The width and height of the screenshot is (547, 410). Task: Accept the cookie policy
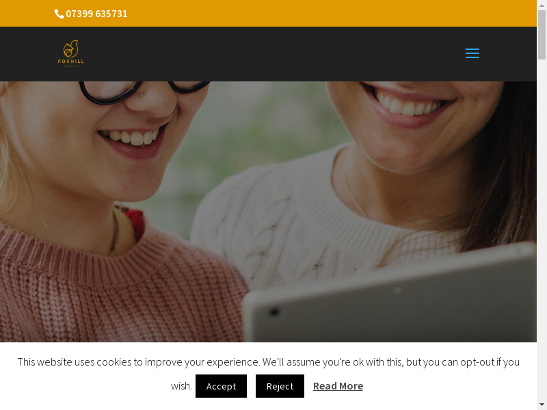click(x=221, y=386)
